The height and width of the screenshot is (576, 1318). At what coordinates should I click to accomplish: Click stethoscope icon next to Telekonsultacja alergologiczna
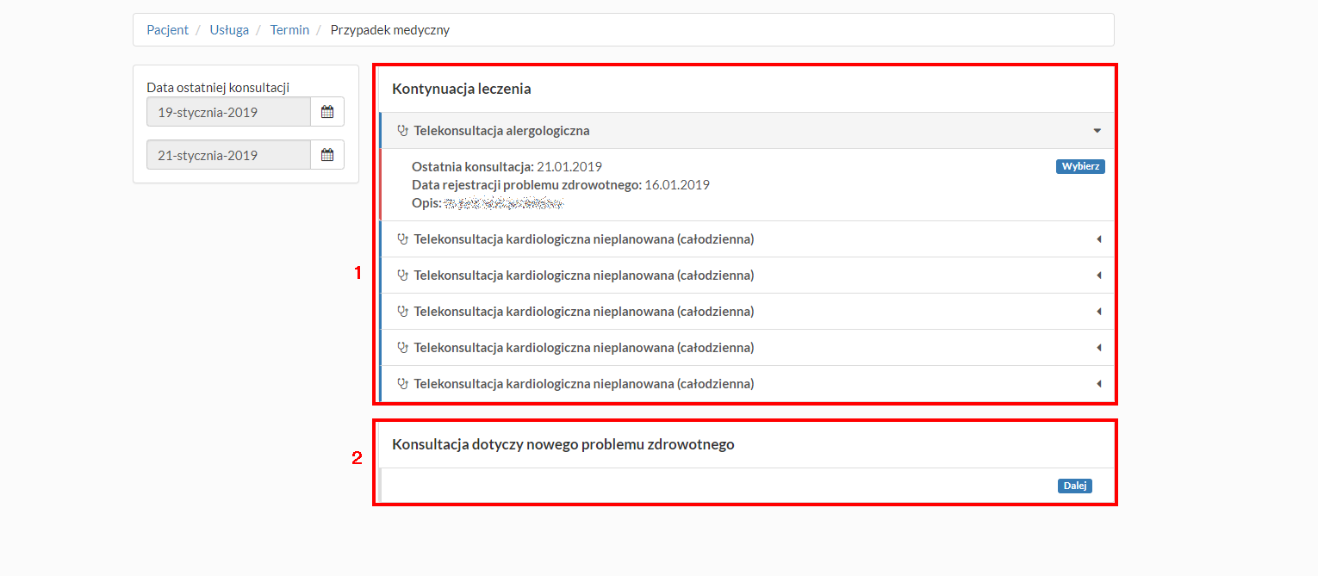tap(402, 130)
